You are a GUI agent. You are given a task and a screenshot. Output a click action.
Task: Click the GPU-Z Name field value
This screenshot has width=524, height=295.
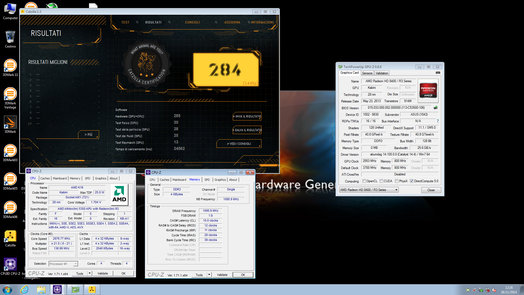[388, 81]
